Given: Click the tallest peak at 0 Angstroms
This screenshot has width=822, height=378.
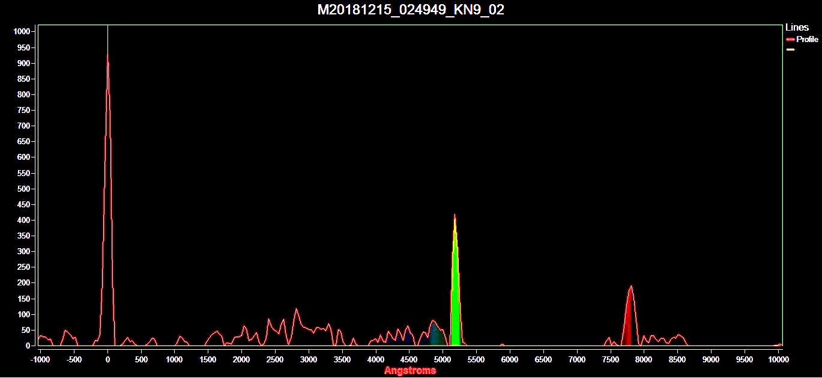Looking at the screenshot, I should pyautogui.click(x=107, y=58).
